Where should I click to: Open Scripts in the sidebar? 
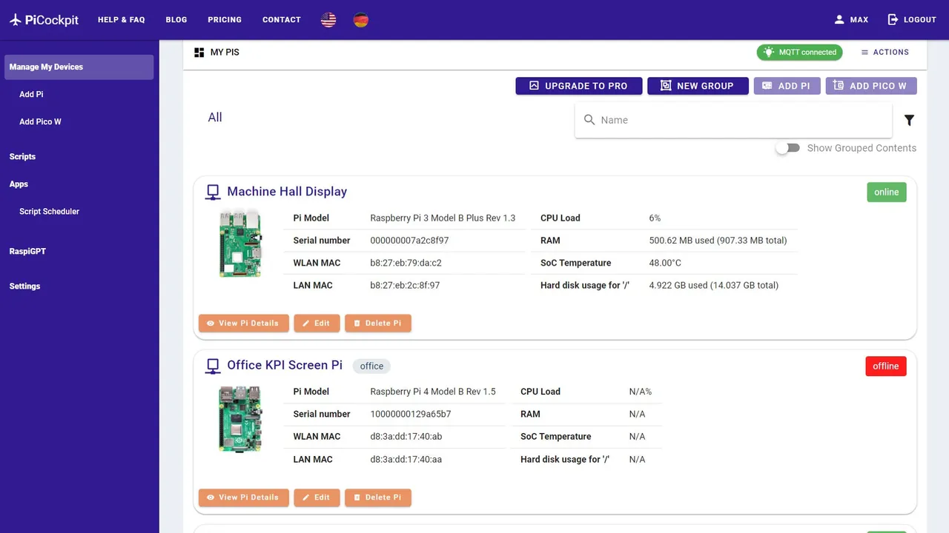pyautogui.click(x=22, y=157)
